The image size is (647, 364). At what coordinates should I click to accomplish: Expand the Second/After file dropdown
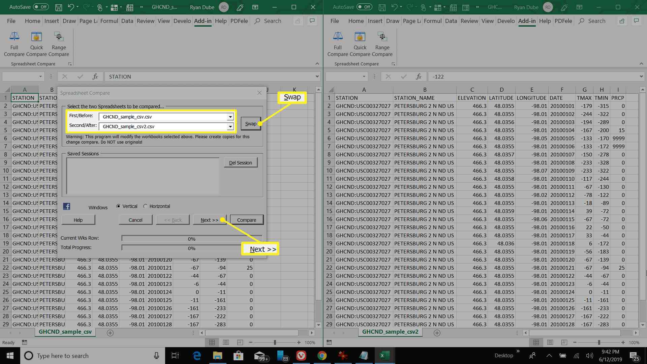coord(230,127)
